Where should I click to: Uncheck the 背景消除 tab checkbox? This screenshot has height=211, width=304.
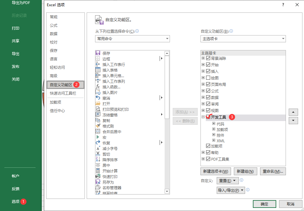tap(208, 58)
